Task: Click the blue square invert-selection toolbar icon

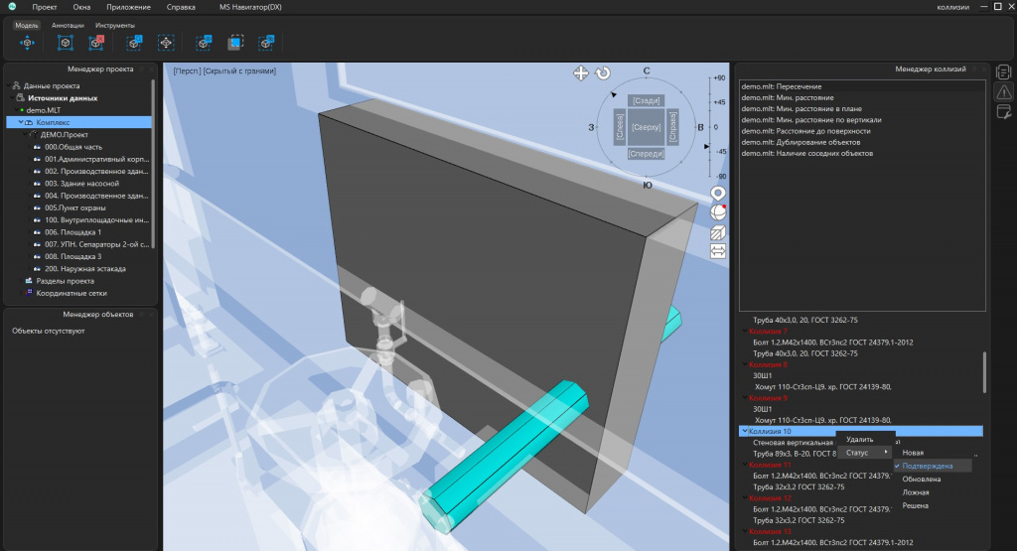Action: (235, 43)
